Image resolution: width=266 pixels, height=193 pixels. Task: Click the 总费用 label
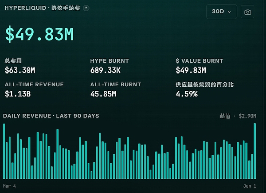(13, 61)
